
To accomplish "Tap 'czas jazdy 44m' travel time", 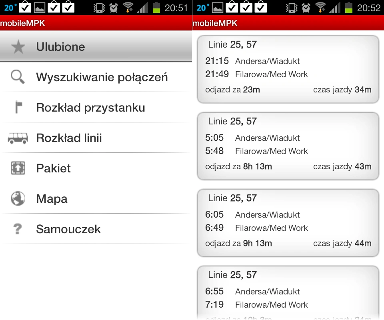I will (x=342, y=243).
